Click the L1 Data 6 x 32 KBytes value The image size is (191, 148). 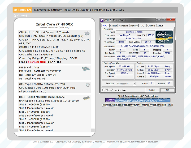coord(154,67)
